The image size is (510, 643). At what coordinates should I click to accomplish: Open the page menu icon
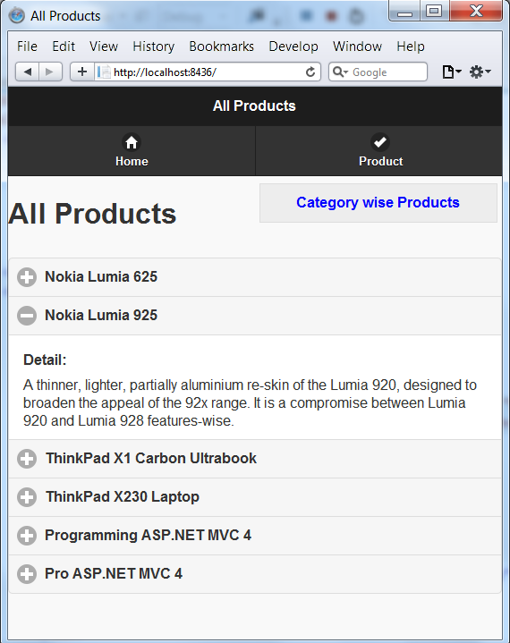pos(451,72)
